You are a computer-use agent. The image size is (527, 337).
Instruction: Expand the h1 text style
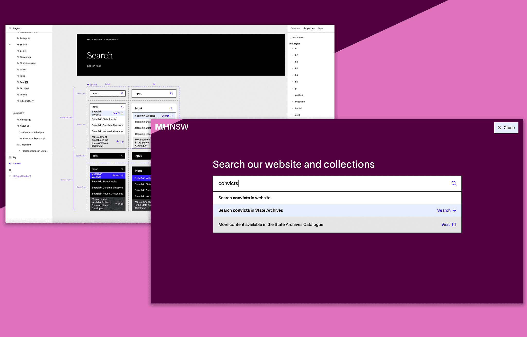(x=292, y=49)
